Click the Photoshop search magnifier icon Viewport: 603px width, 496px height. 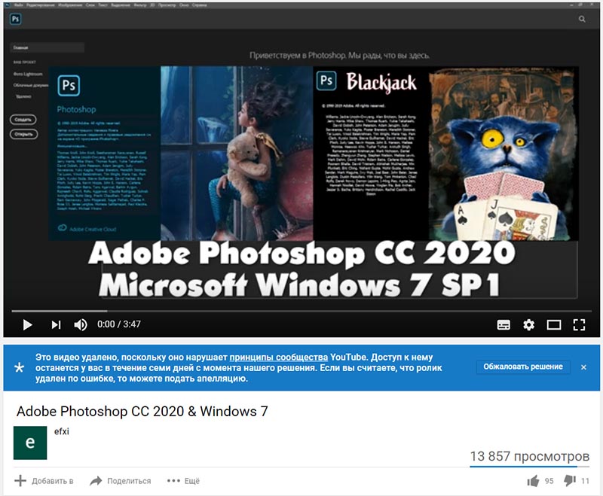582,19
